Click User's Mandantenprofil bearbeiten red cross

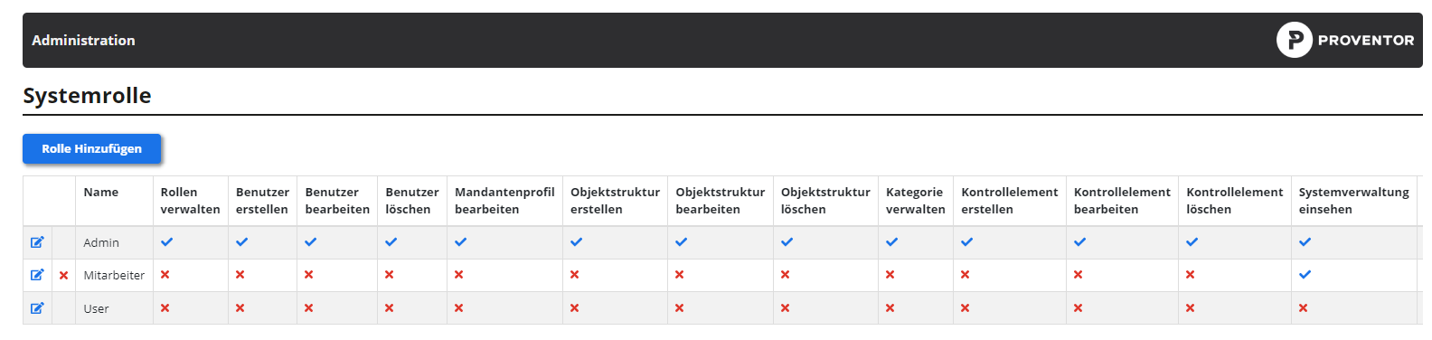459,308
